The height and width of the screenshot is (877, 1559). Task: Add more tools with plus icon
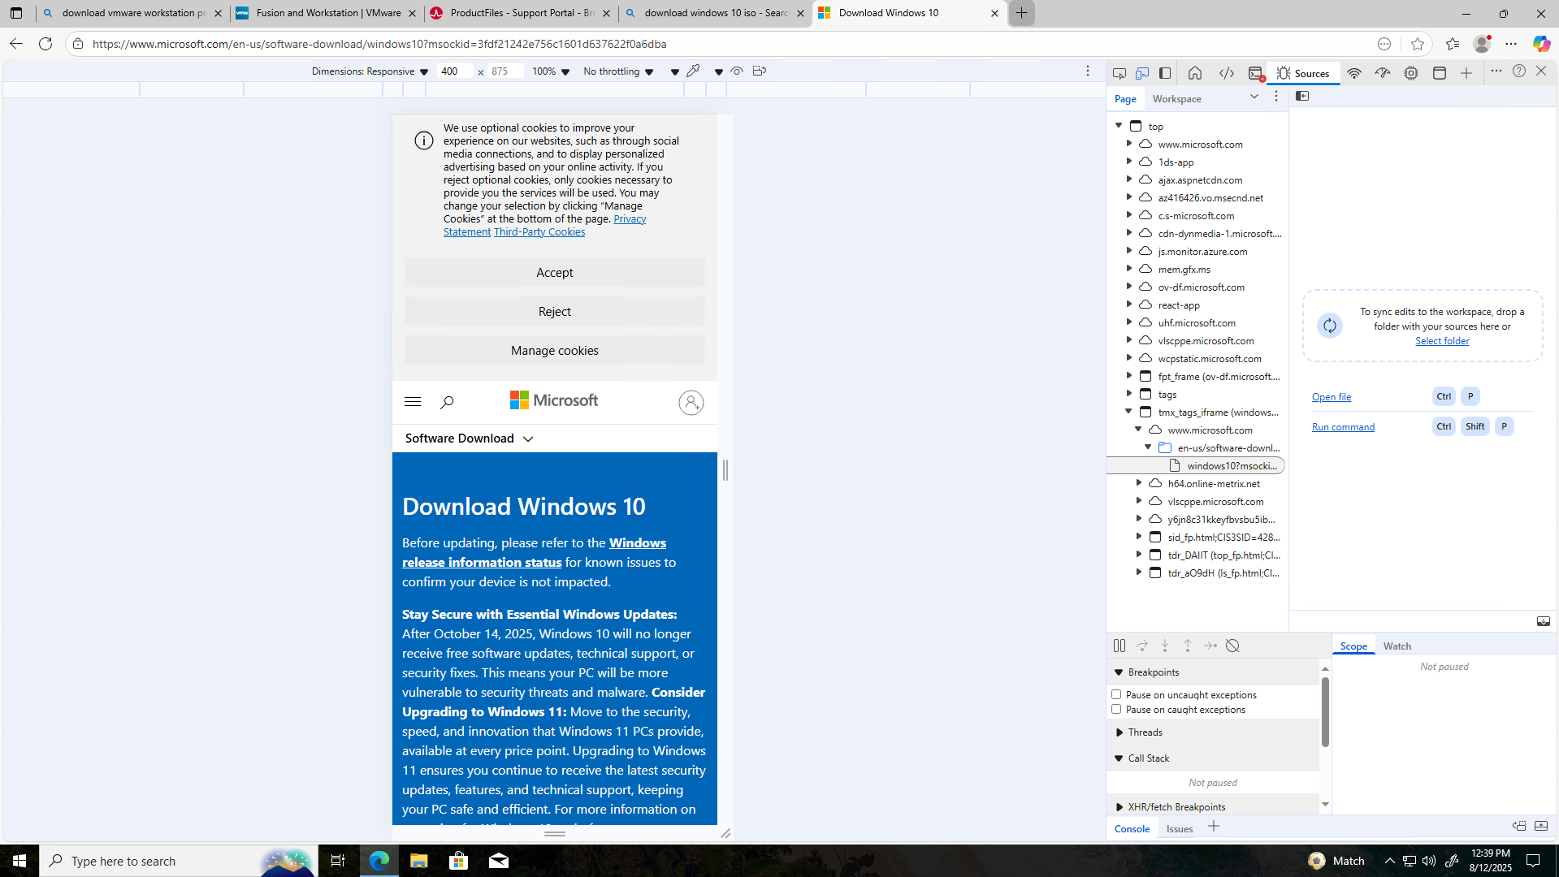(1466, 73)
